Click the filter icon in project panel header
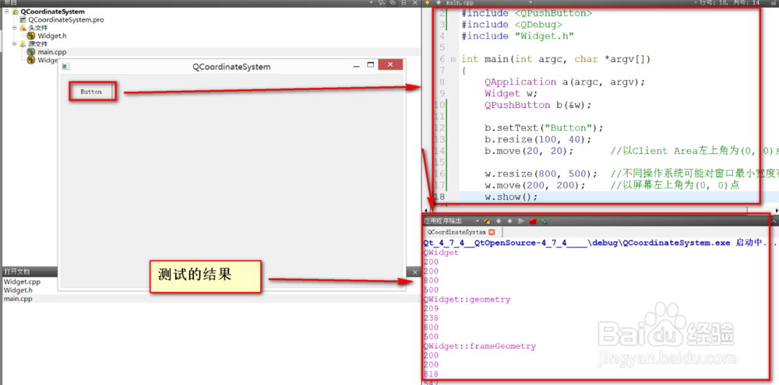779x385 pixels. coord(382,2)
